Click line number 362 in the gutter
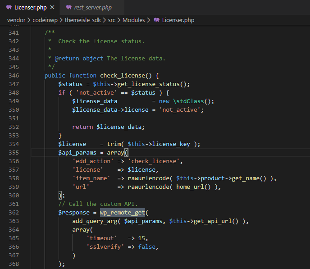This screenshot has height=269, width=310. (x=14, y=213)
